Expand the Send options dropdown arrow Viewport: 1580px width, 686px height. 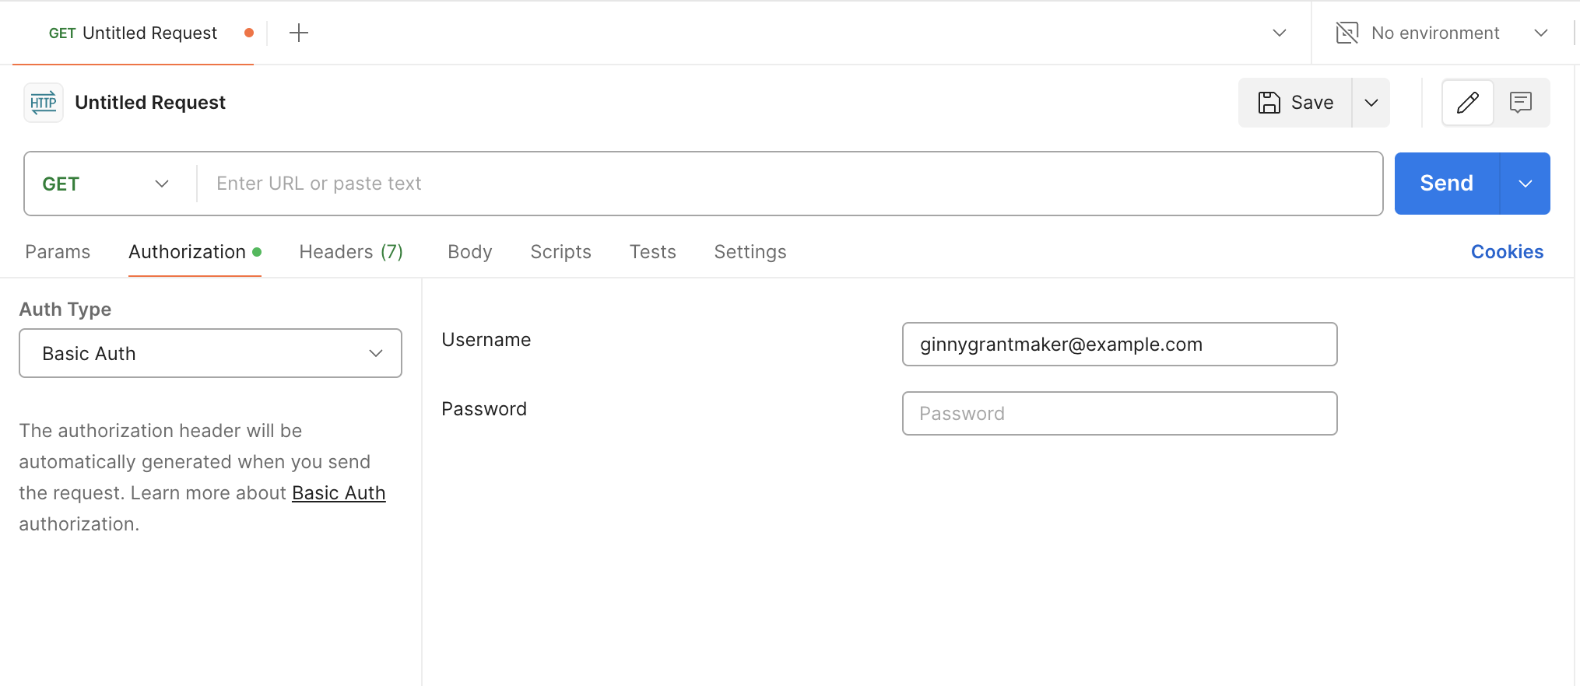click(x=1525, y=184)
